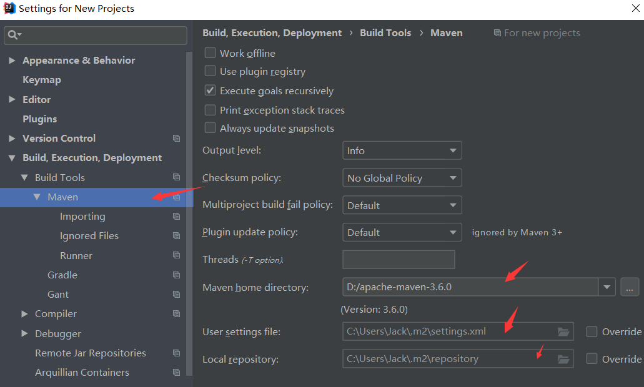Check Override for User settings file
644x387 pixels.
(x=592, y=331)
